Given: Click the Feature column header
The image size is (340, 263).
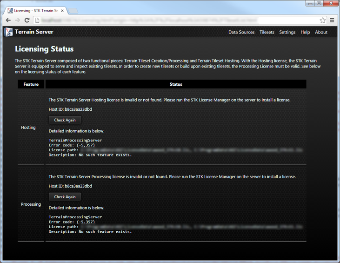Looking at the screenshot, I should click(31, 84).
